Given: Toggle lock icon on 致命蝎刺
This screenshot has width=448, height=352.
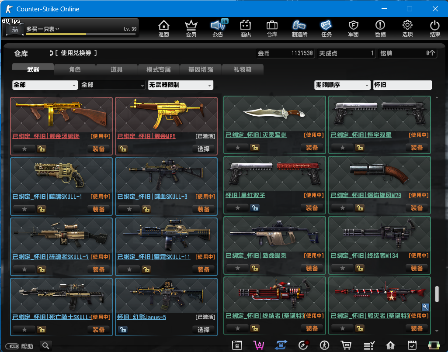Looking at the screenshot, I should [254, 268].
